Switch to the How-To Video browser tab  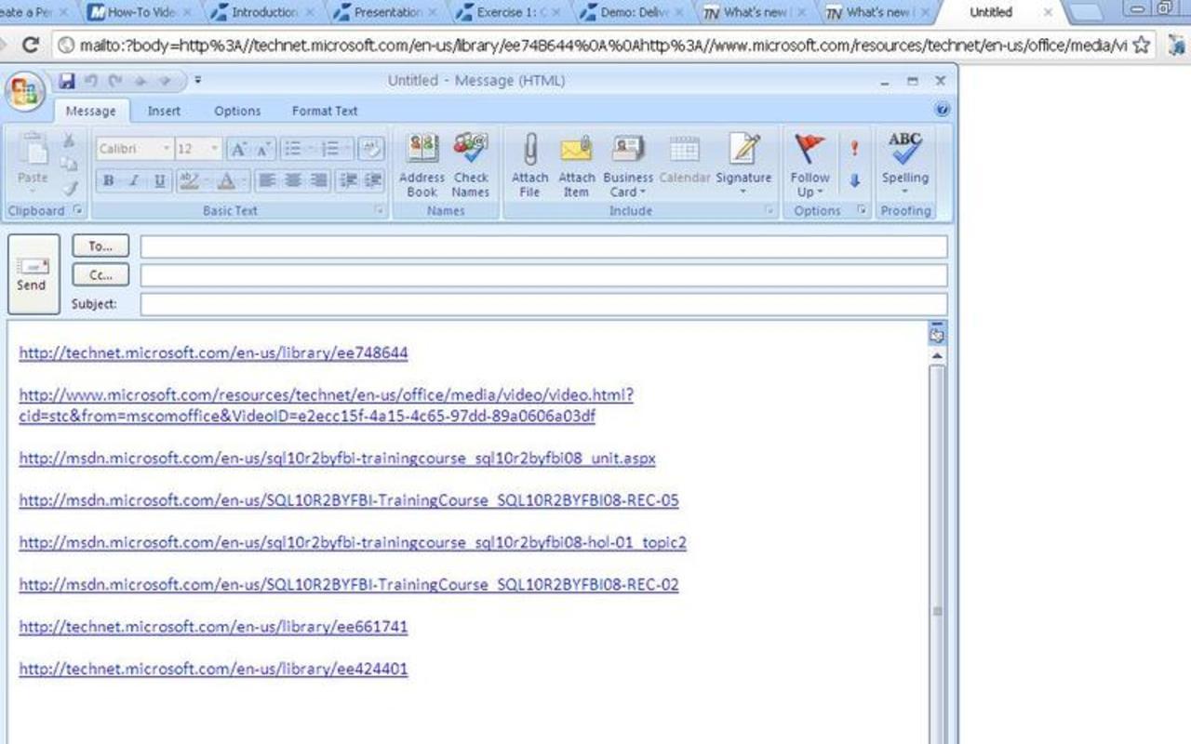point(140,12)
